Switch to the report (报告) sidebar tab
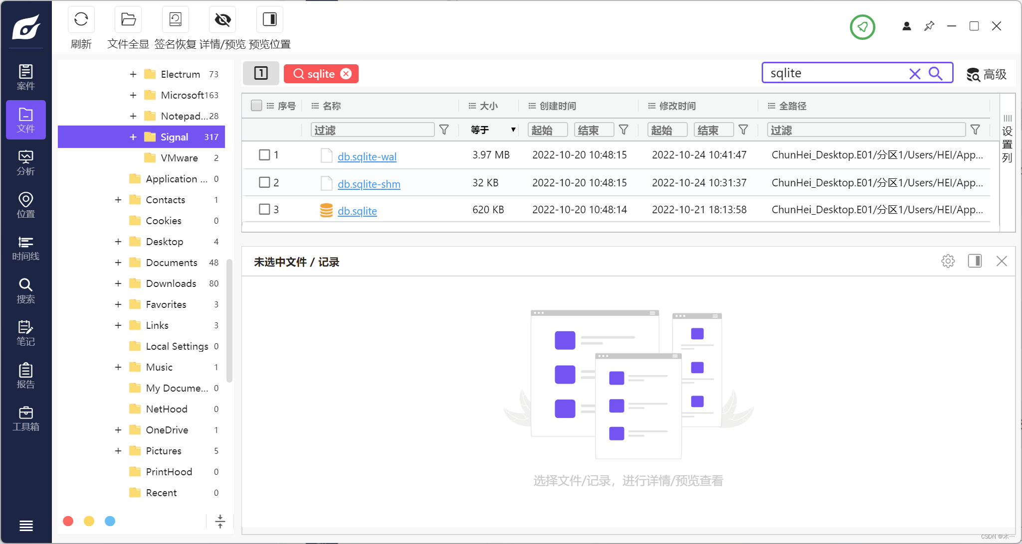This screenshot has width=1022, height=544. (25, 376)
